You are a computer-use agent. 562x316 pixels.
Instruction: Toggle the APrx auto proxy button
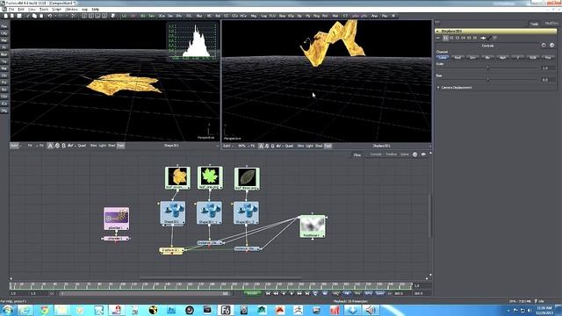(x=368, y=293)
